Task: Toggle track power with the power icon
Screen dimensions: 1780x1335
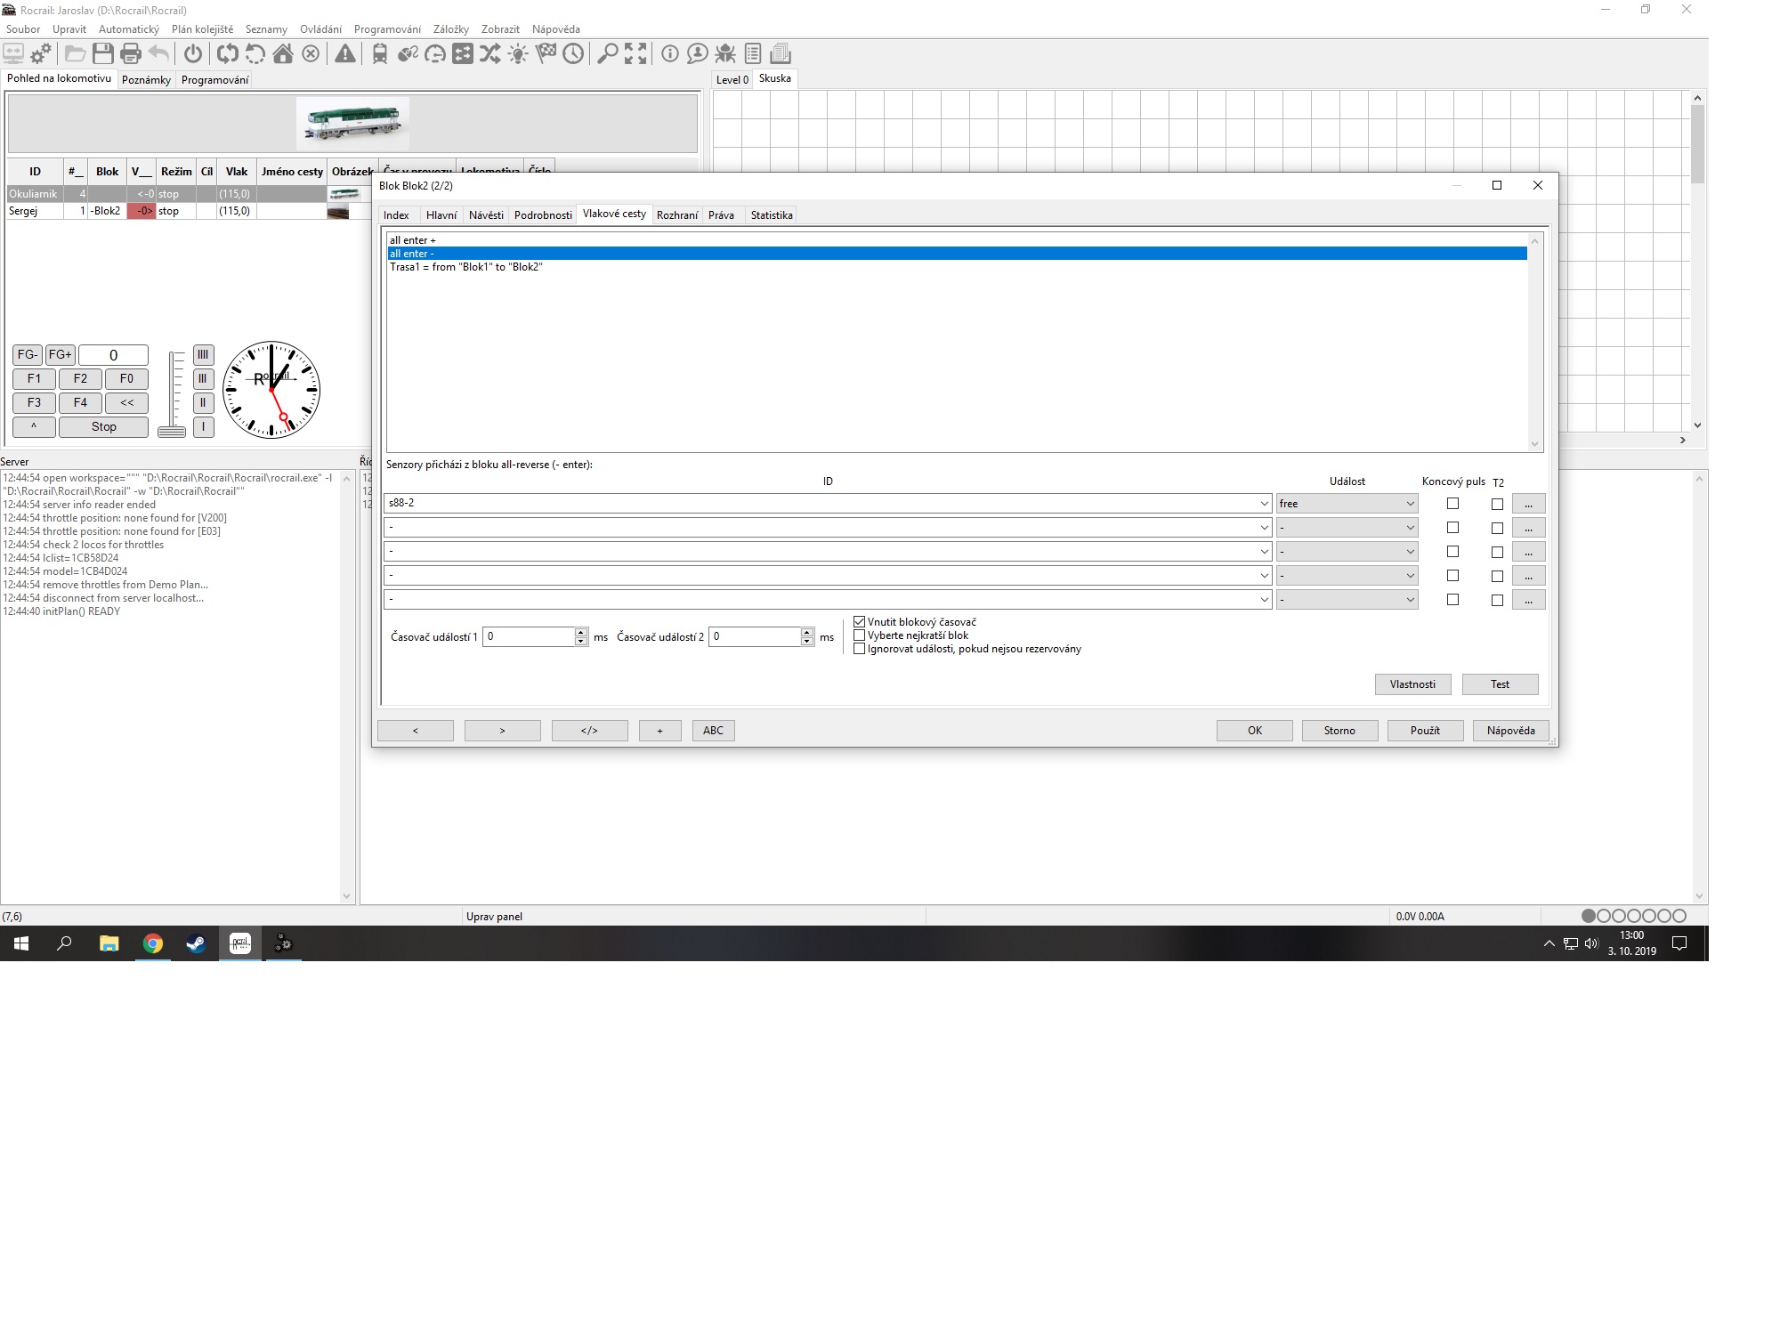Action: click(193, 53)
